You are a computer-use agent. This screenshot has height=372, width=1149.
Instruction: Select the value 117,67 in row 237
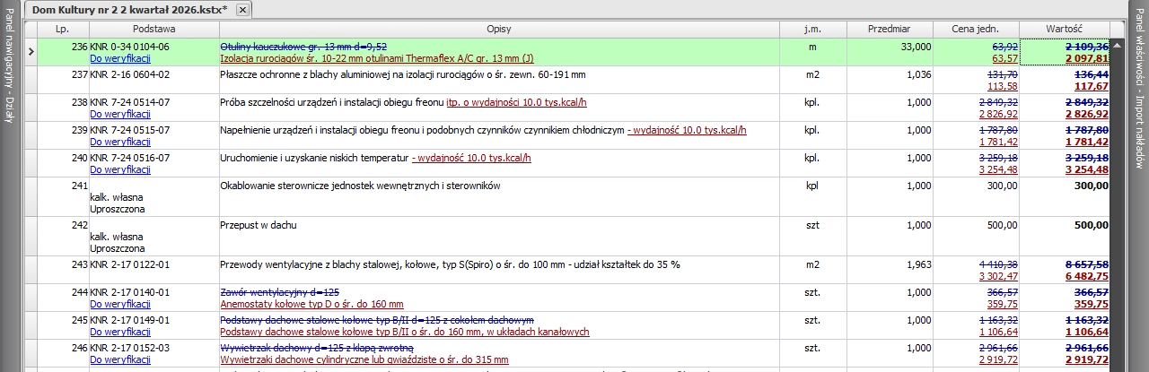coord(1091,86)
